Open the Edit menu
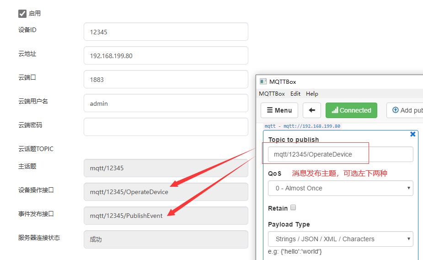This screenshot has width=423, height=260. pyautogui.click(x=295, y=94)
